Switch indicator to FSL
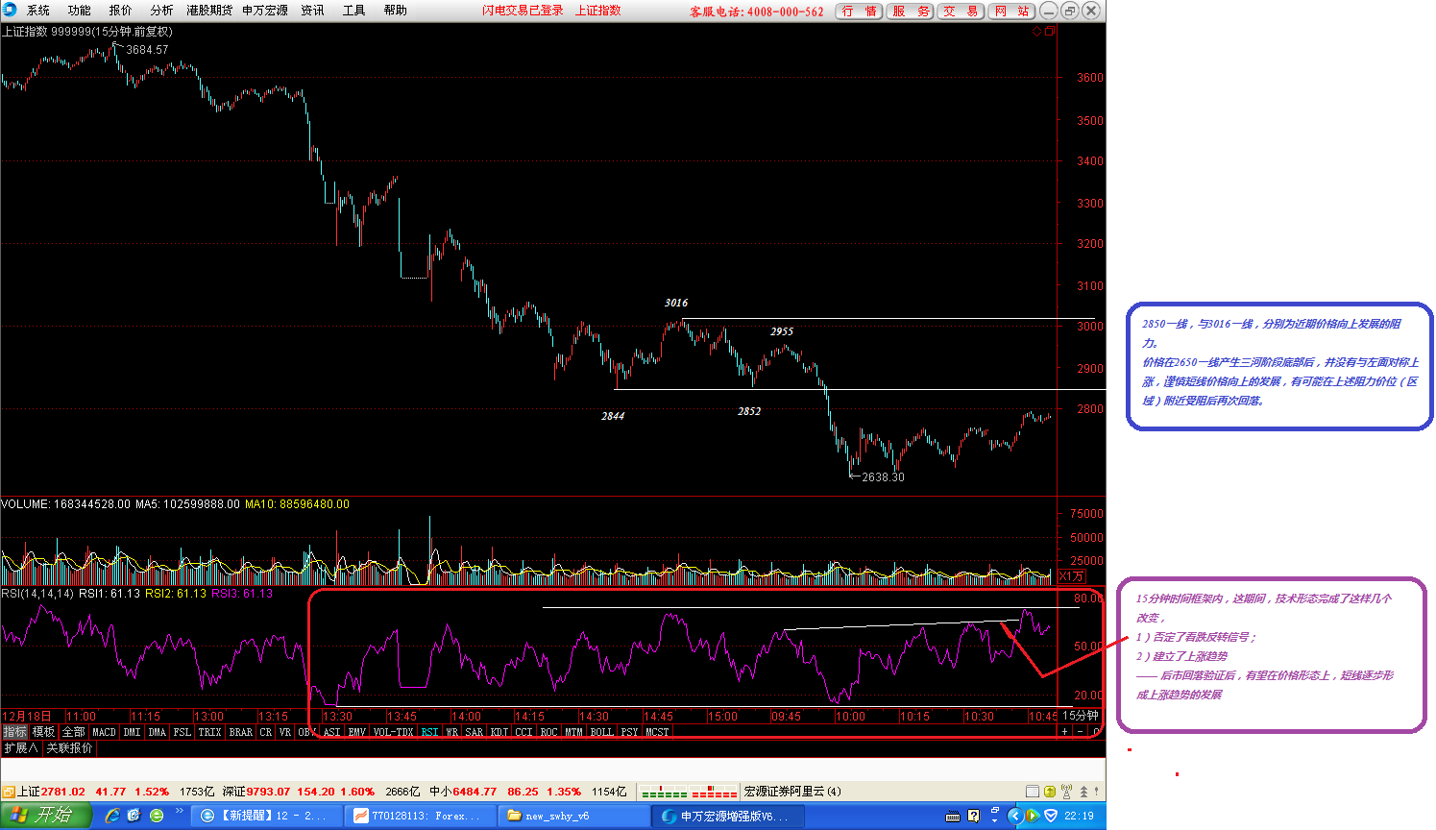1436x830 pixels. pos(183,732)
